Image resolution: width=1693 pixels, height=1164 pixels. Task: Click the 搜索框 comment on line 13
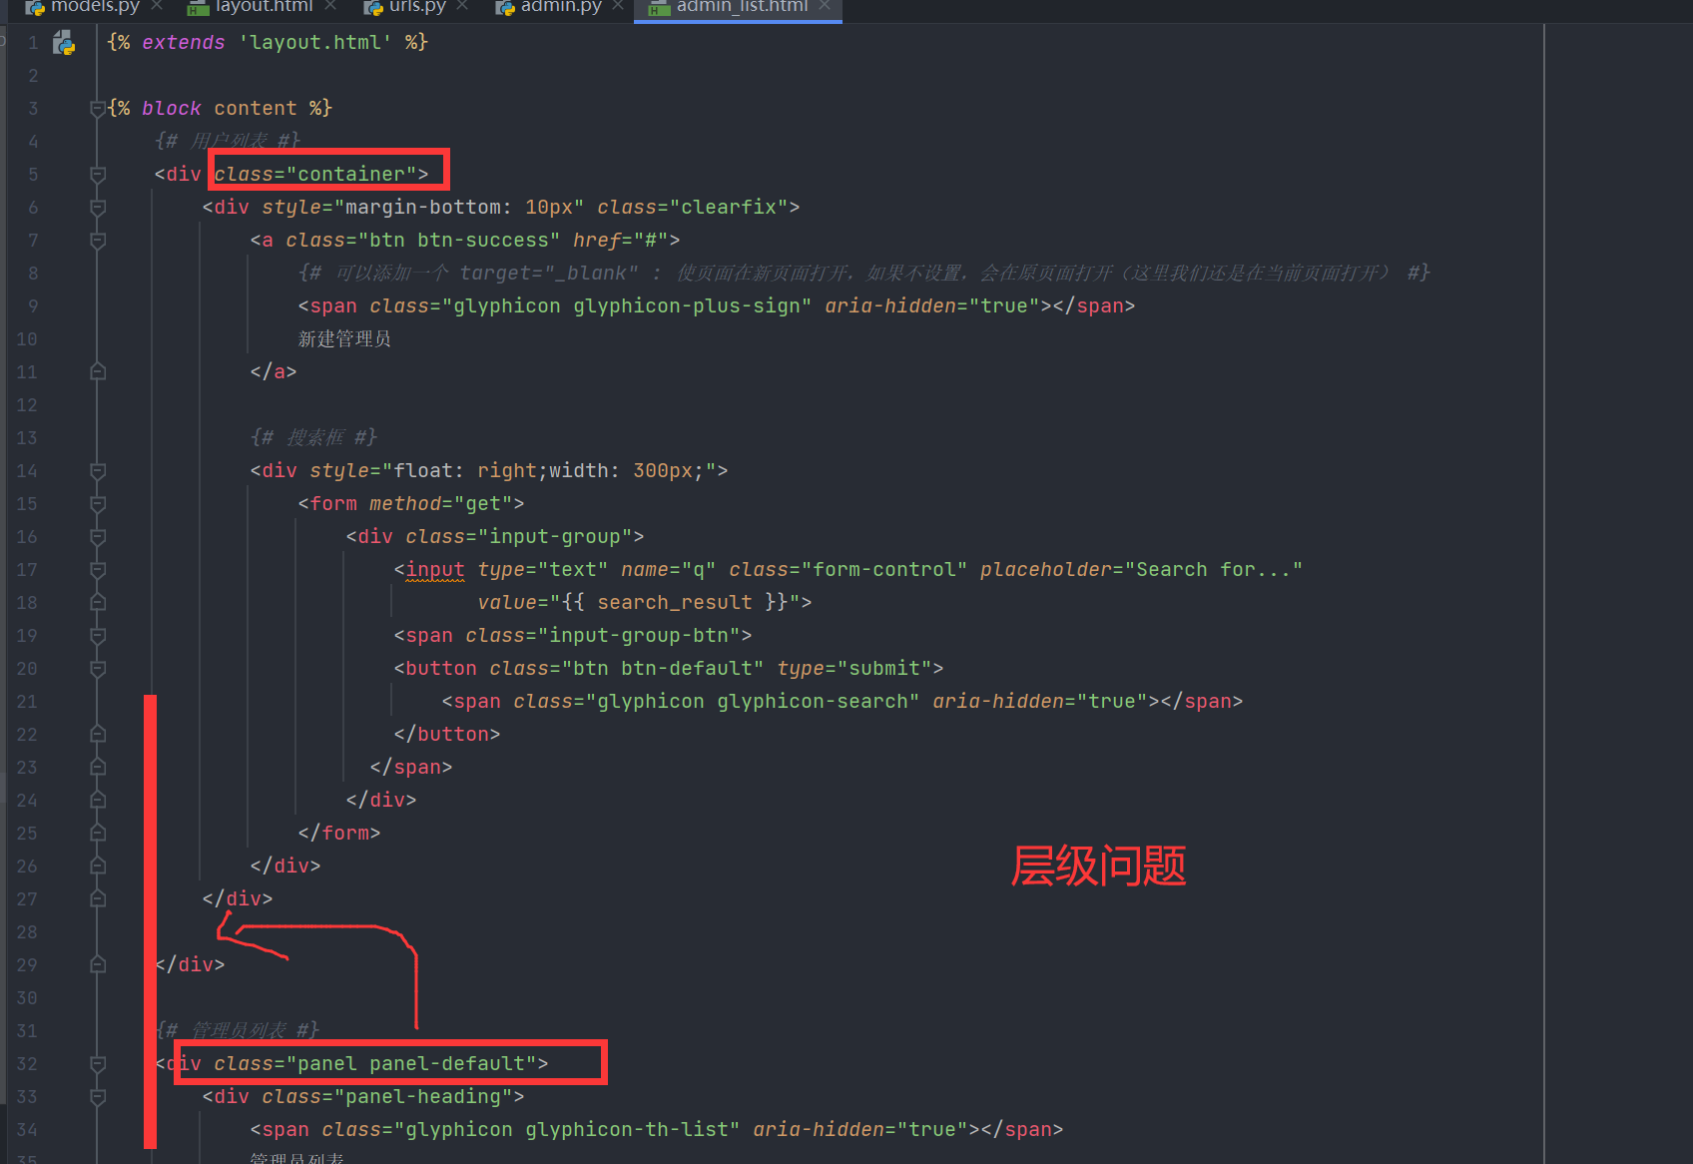[x=313, y=438]
